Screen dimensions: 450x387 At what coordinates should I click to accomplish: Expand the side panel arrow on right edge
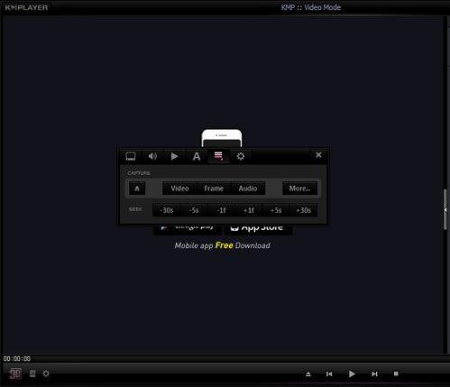[x=445, y=209]
